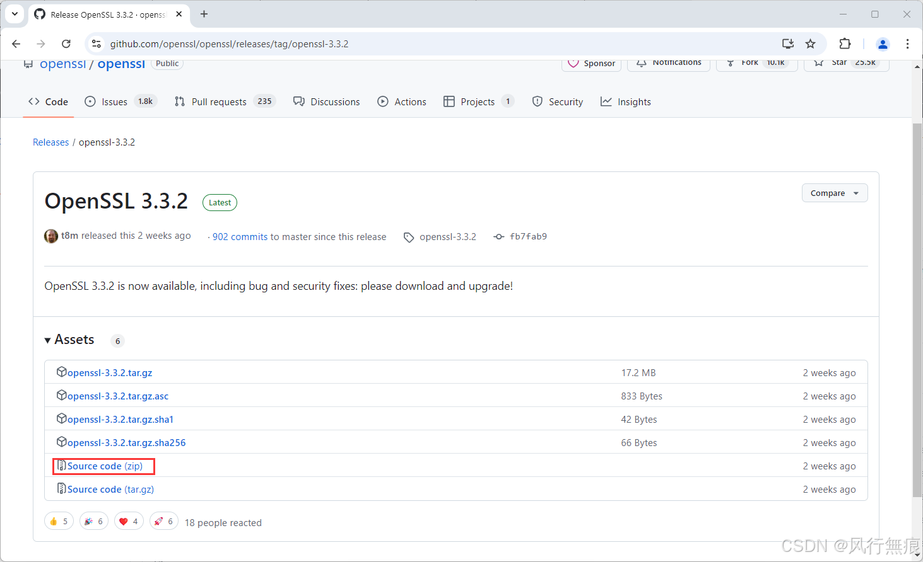Download Source code (tar.gz)
The image size is (923, 562).
point(110,490)
